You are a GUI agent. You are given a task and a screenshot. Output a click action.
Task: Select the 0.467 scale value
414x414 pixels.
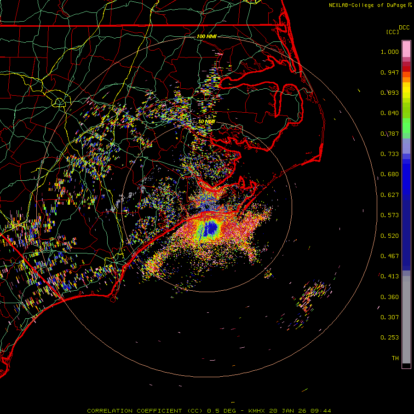(390, 256)
